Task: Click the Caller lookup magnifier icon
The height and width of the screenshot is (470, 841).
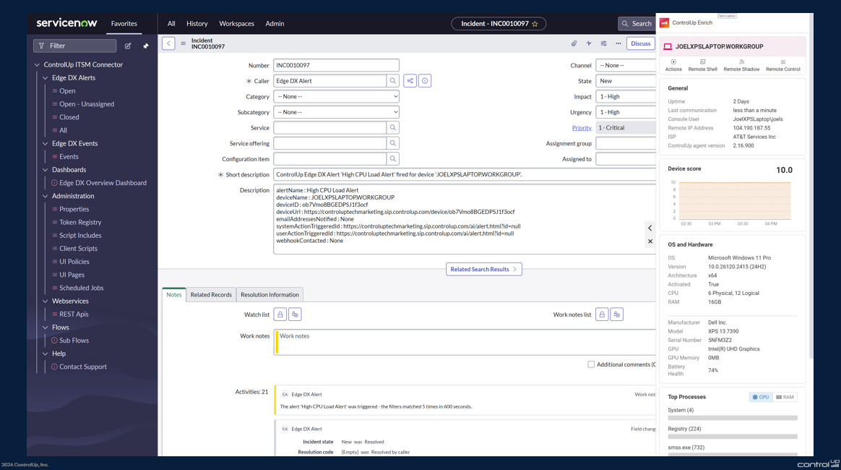Action: (x=393, y=81)
